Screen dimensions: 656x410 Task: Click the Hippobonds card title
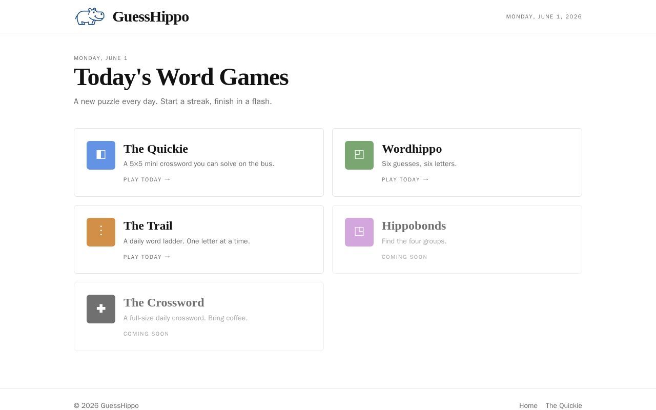coord(414,225)
